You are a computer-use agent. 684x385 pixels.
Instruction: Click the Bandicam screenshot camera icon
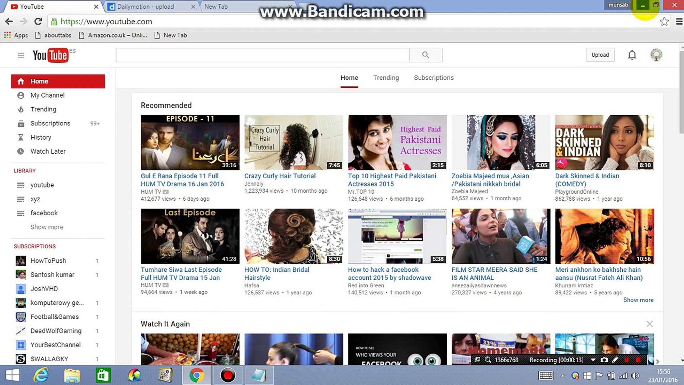click(604, 360)
